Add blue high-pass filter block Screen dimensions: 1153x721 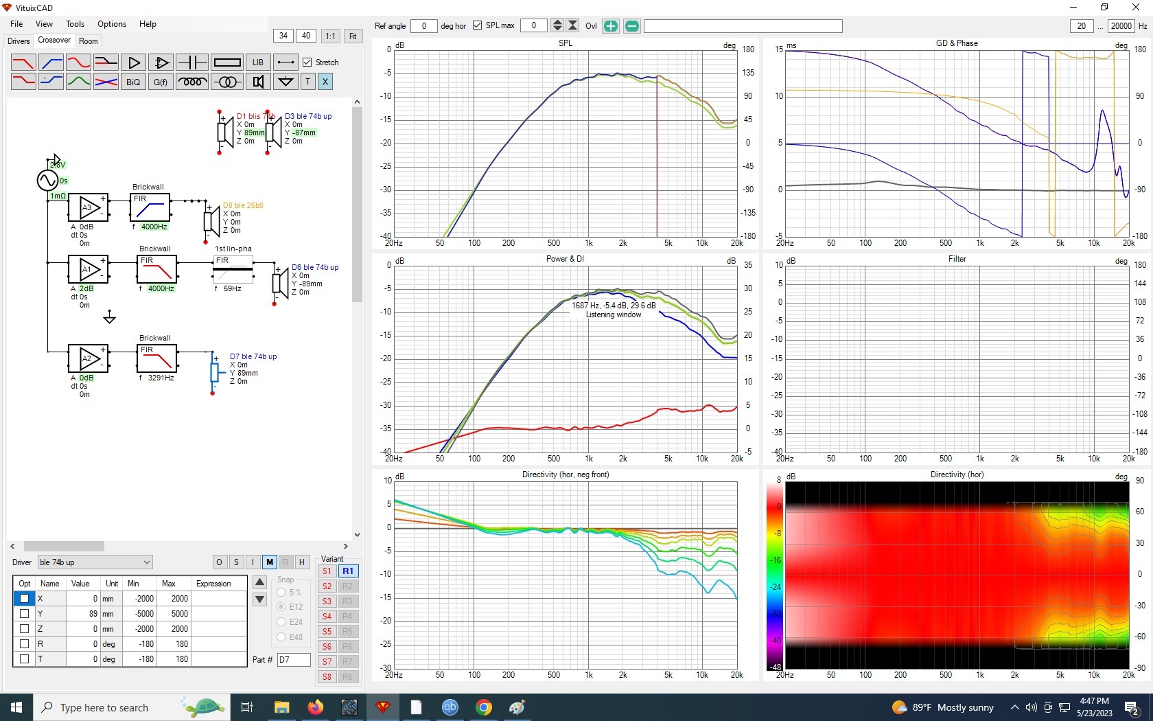(51, 62)
